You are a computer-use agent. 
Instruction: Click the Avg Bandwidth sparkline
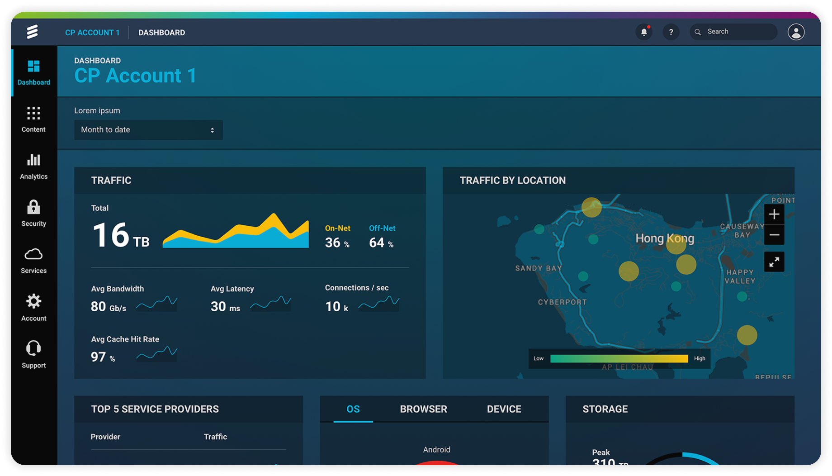pos(157,303)
